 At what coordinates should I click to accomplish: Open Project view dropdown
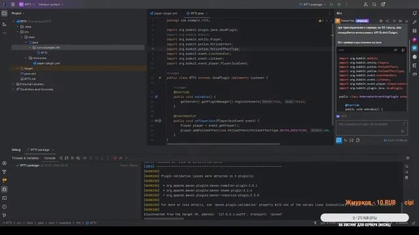[18, 13]
